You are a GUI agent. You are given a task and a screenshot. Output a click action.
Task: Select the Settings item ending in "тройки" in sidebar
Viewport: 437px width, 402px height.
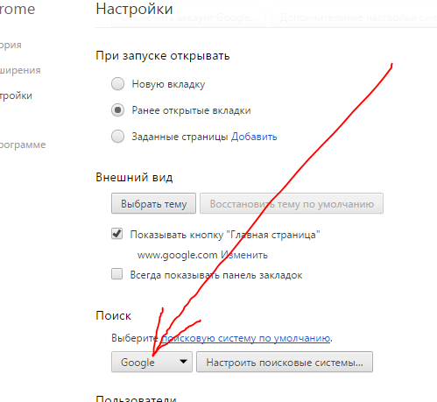(16, 95)
